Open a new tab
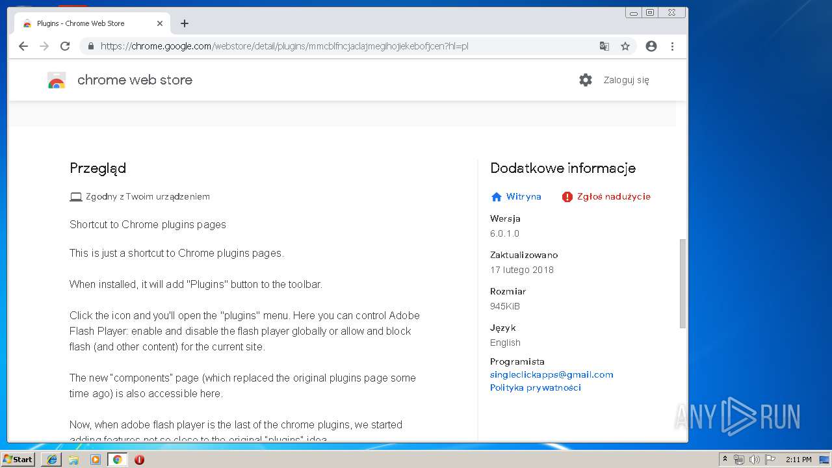832x468 pixels. coord(185,23)
